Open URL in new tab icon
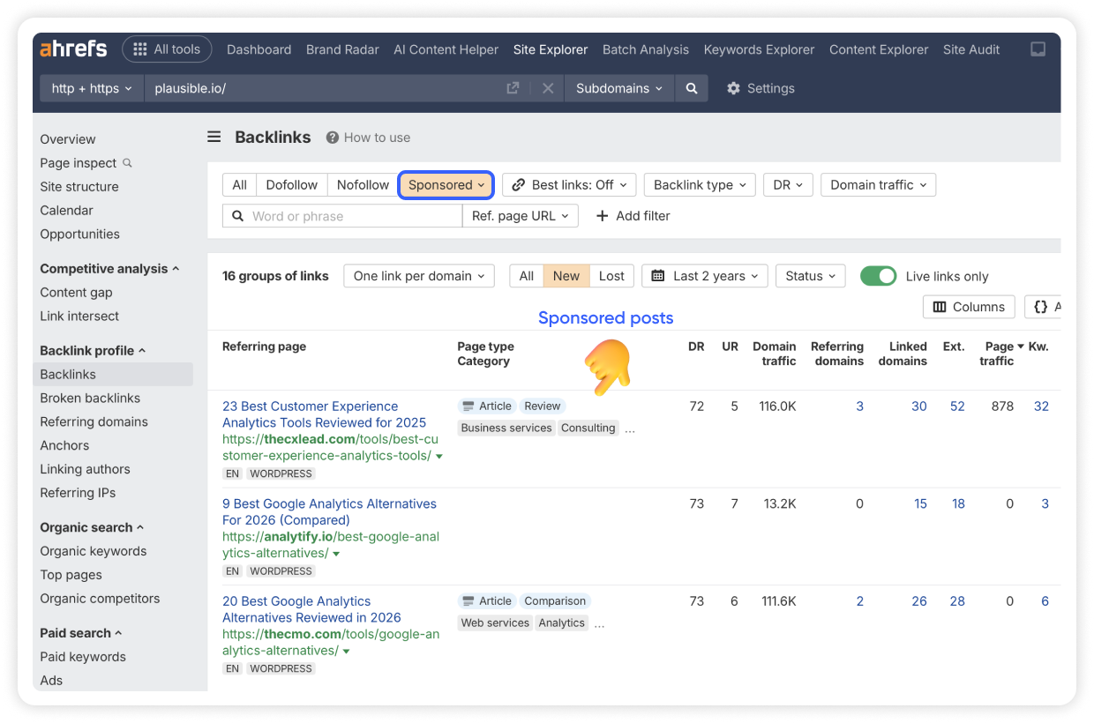This screenshot has width=1094, height=723. [513, 88]
